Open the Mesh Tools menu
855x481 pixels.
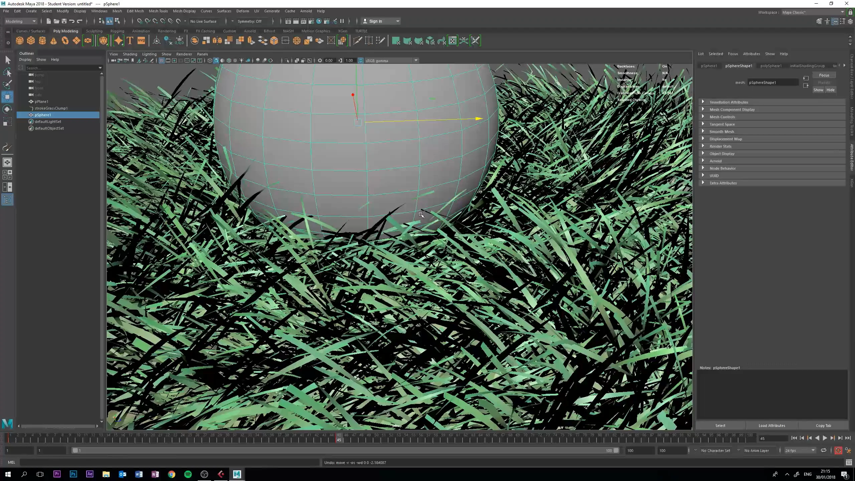click(158, 11)
